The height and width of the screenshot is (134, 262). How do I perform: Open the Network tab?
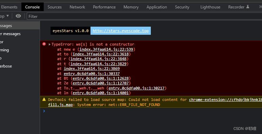pyautogui.click(x=77, y=7)
